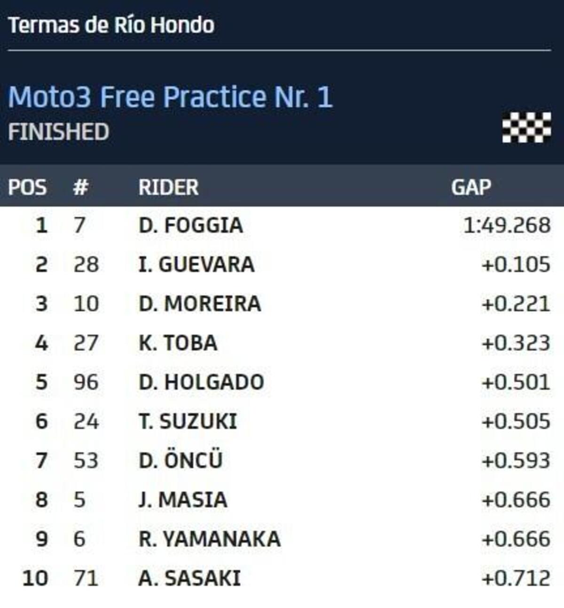The width and height of the screenshot is (564, 608).
Task: Choose D. Holgado in the results
Action: point(201,382)
